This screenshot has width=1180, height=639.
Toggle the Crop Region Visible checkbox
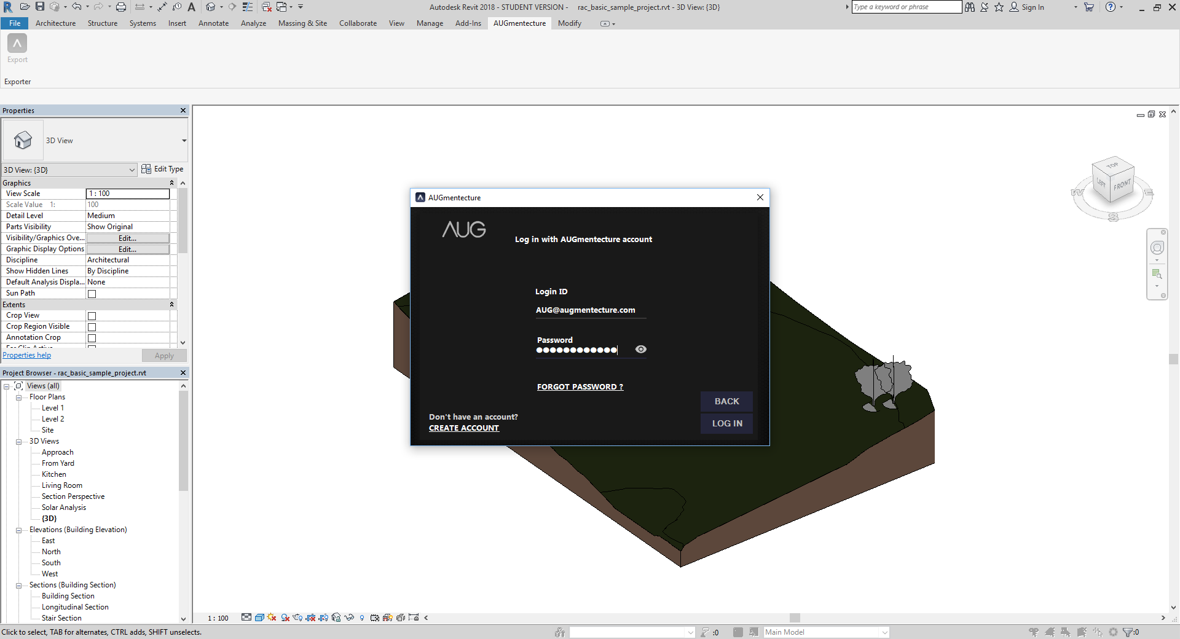92,327
